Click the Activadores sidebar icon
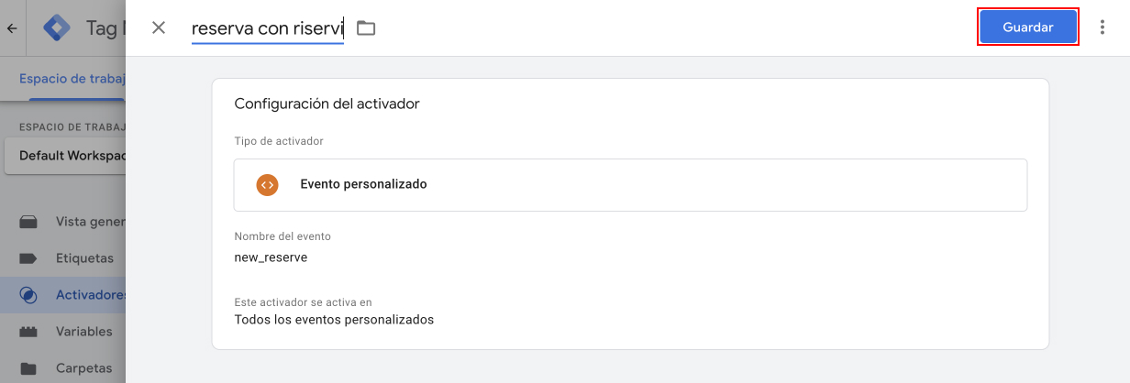This screenshot has width=1130, height=383. (x=28, y=295)
